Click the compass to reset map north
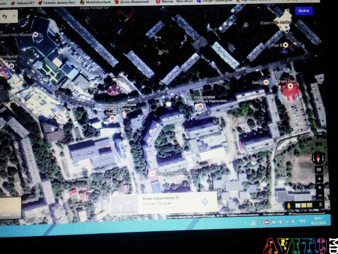Viewport: 338px width, 254px height. [318, 158]
